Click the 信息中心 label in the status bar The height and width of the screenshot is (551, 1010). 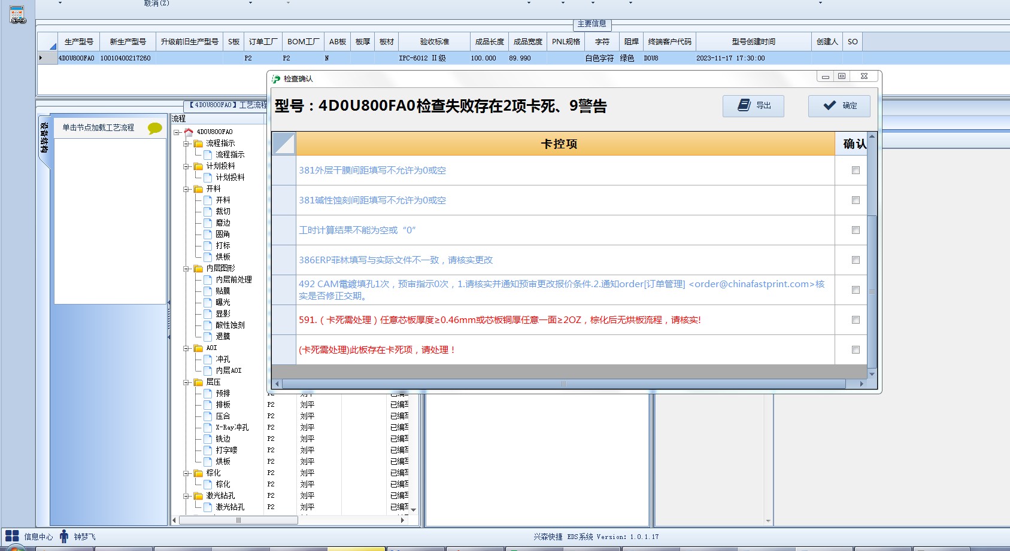38,537
